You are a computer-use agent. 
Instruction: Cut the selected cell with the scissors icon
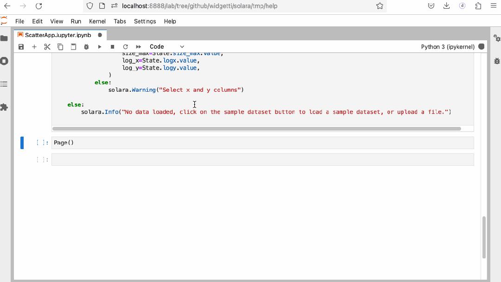pos(47,46)
